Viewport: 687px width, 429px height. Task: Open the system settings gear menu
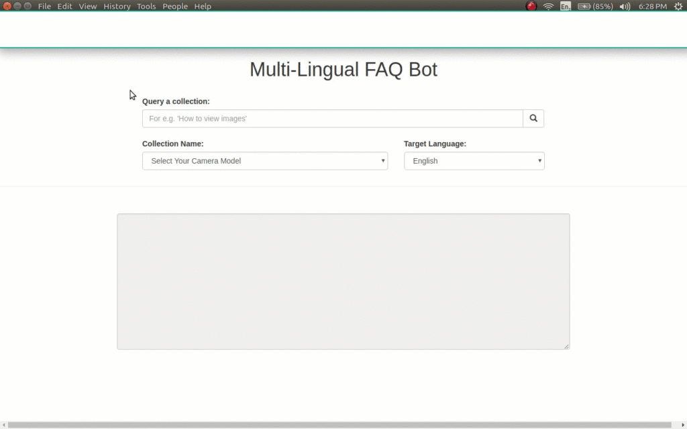678,7
